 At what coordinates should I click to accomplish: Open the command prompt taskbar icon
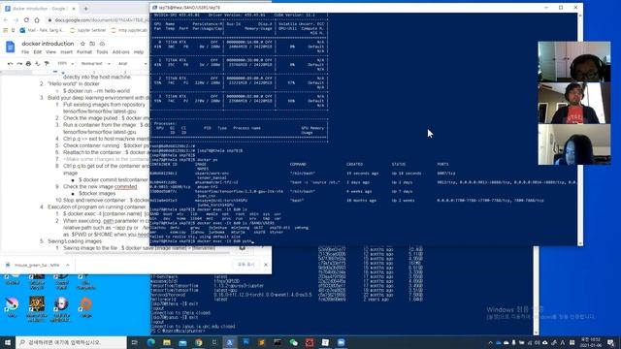click(278, 342)
